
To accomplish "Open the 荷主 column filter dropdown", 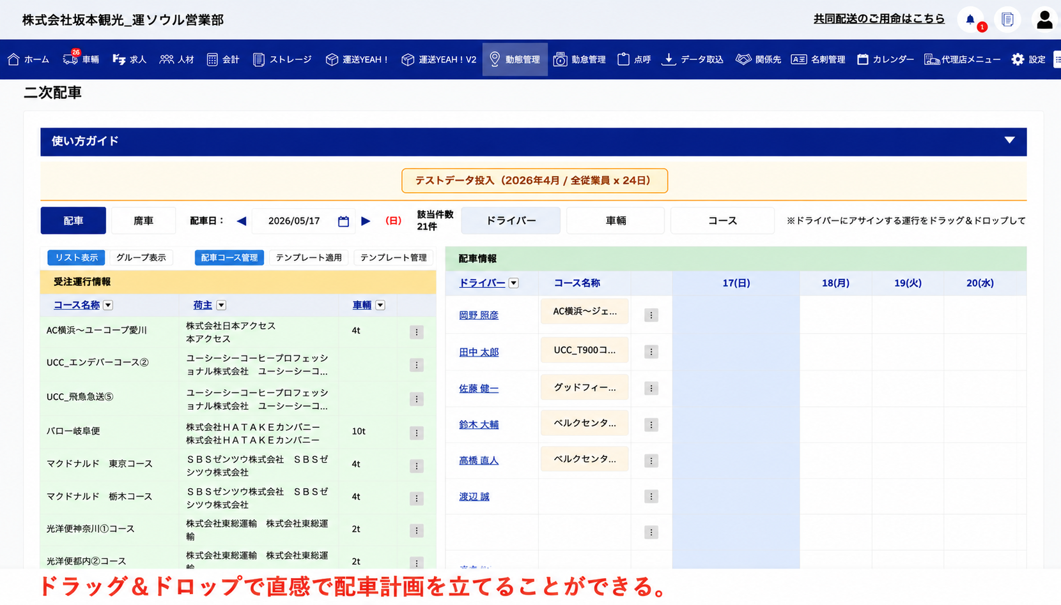I will (x=221, y=305).
